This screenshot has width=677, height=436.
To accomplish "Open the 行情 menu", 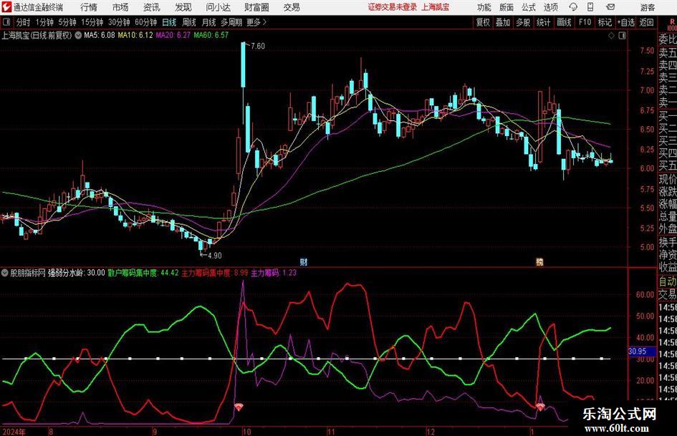I will [x=89, y=7].
